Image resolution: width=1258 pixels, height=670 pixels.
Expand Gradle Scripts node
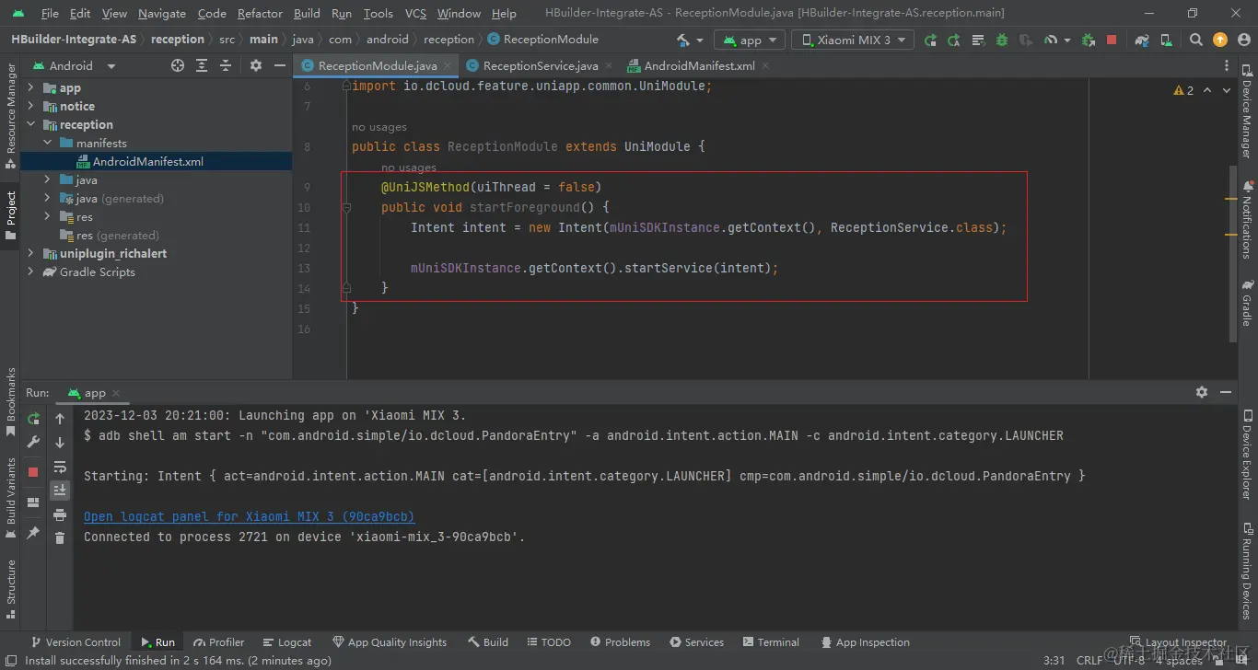click(x=31, y=271)
